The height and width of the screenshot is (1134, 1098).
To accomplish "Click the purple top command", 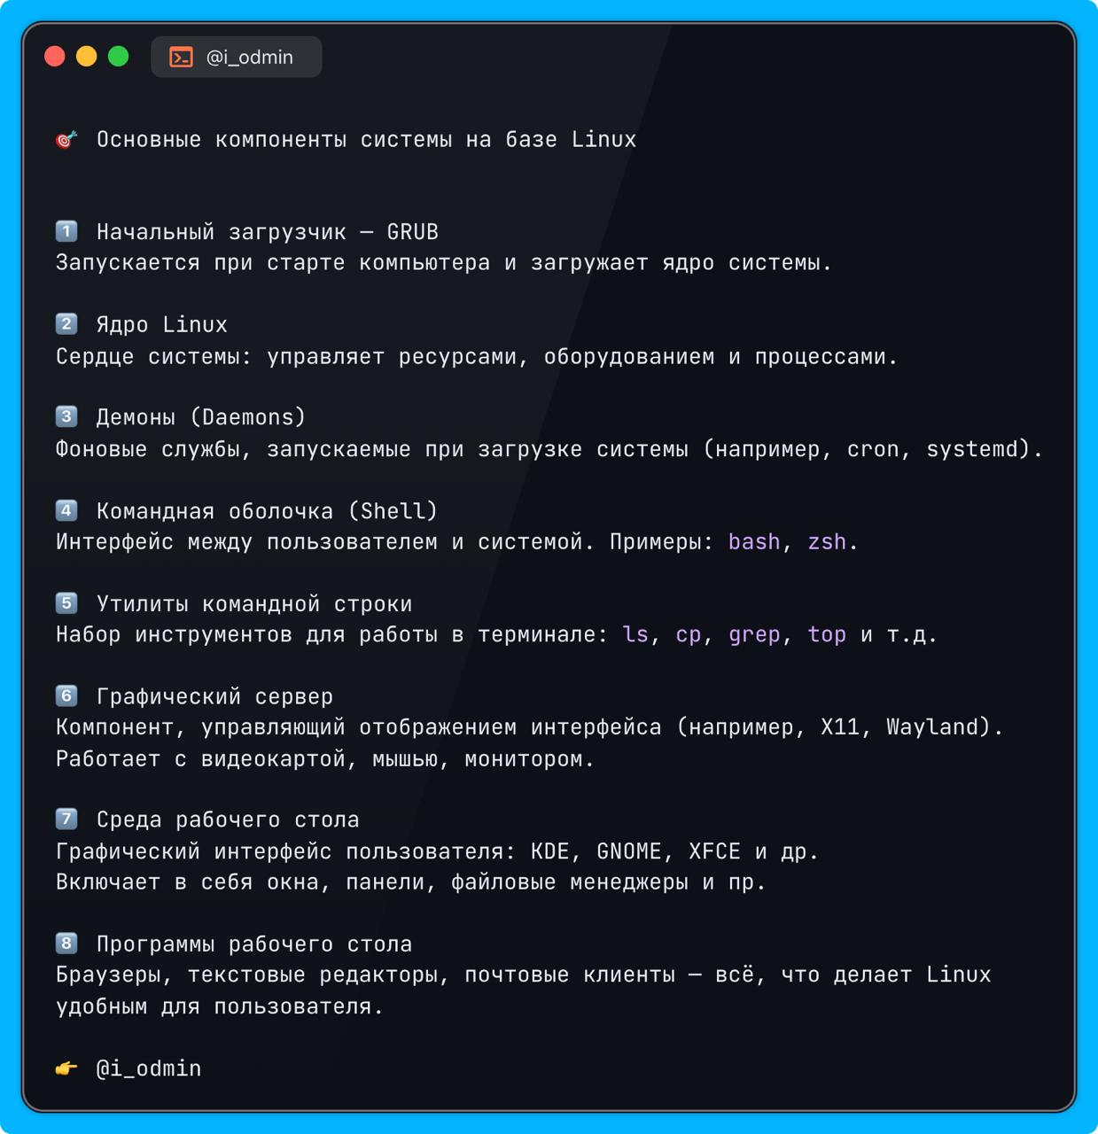I will [827, 634].
